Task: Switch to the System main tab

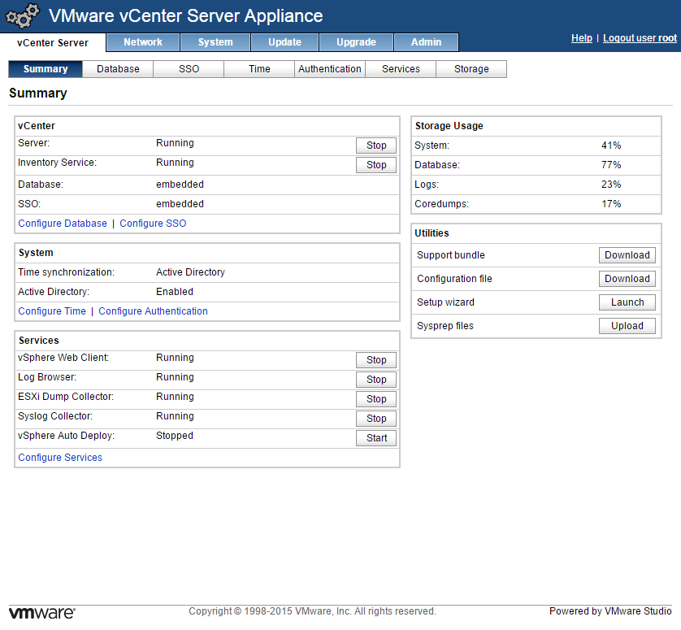Action: click(215, 42)
